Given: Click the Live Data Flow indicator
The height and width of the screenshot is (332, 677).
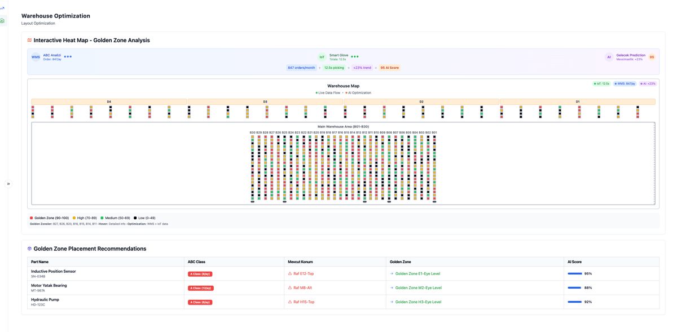Looking at the screenshot, I should [328, 93].
